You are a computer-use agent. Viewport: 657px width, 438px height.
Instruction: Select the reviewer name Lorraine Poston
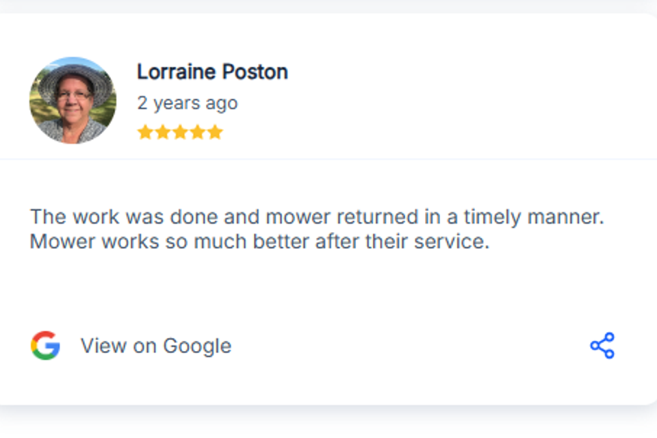(x=212, y=71)
